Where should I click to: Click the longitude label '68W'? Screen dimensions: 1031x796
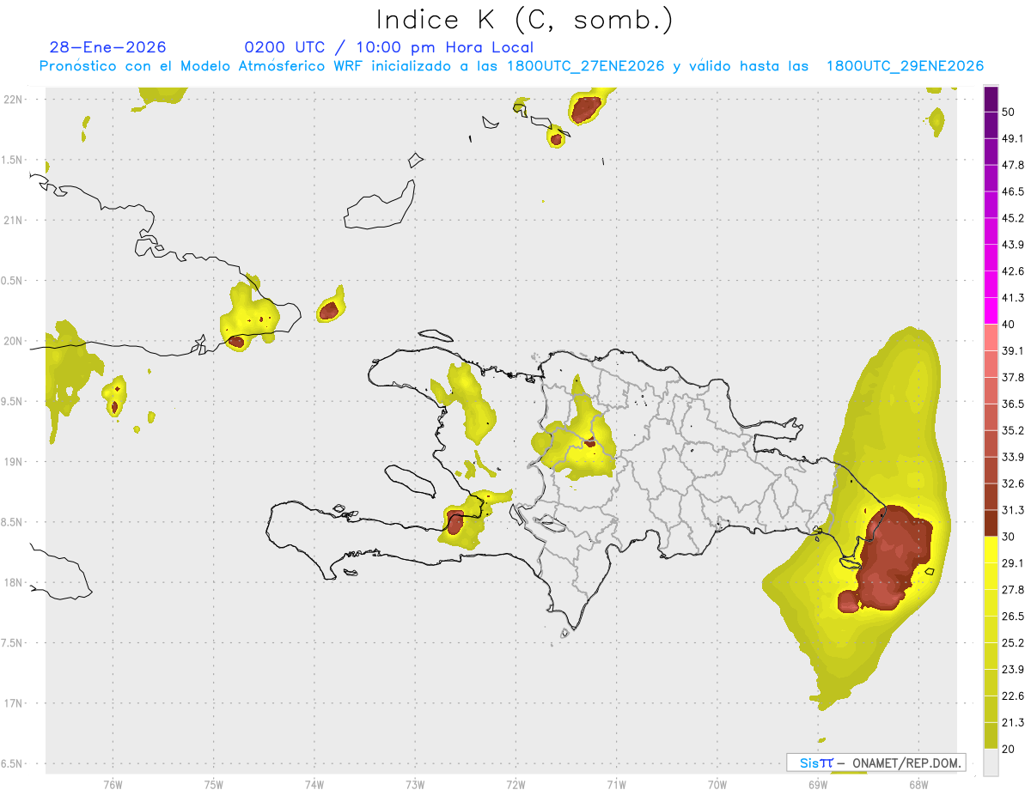tap(918, 784)
